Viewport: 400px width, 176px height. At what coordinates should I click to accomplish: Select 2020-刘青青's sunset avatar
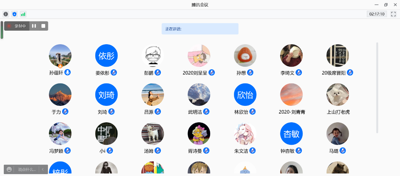291,94
